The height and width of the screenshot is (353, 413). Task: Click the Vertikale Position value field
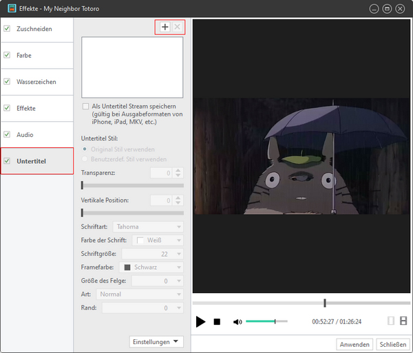[161, 200]
